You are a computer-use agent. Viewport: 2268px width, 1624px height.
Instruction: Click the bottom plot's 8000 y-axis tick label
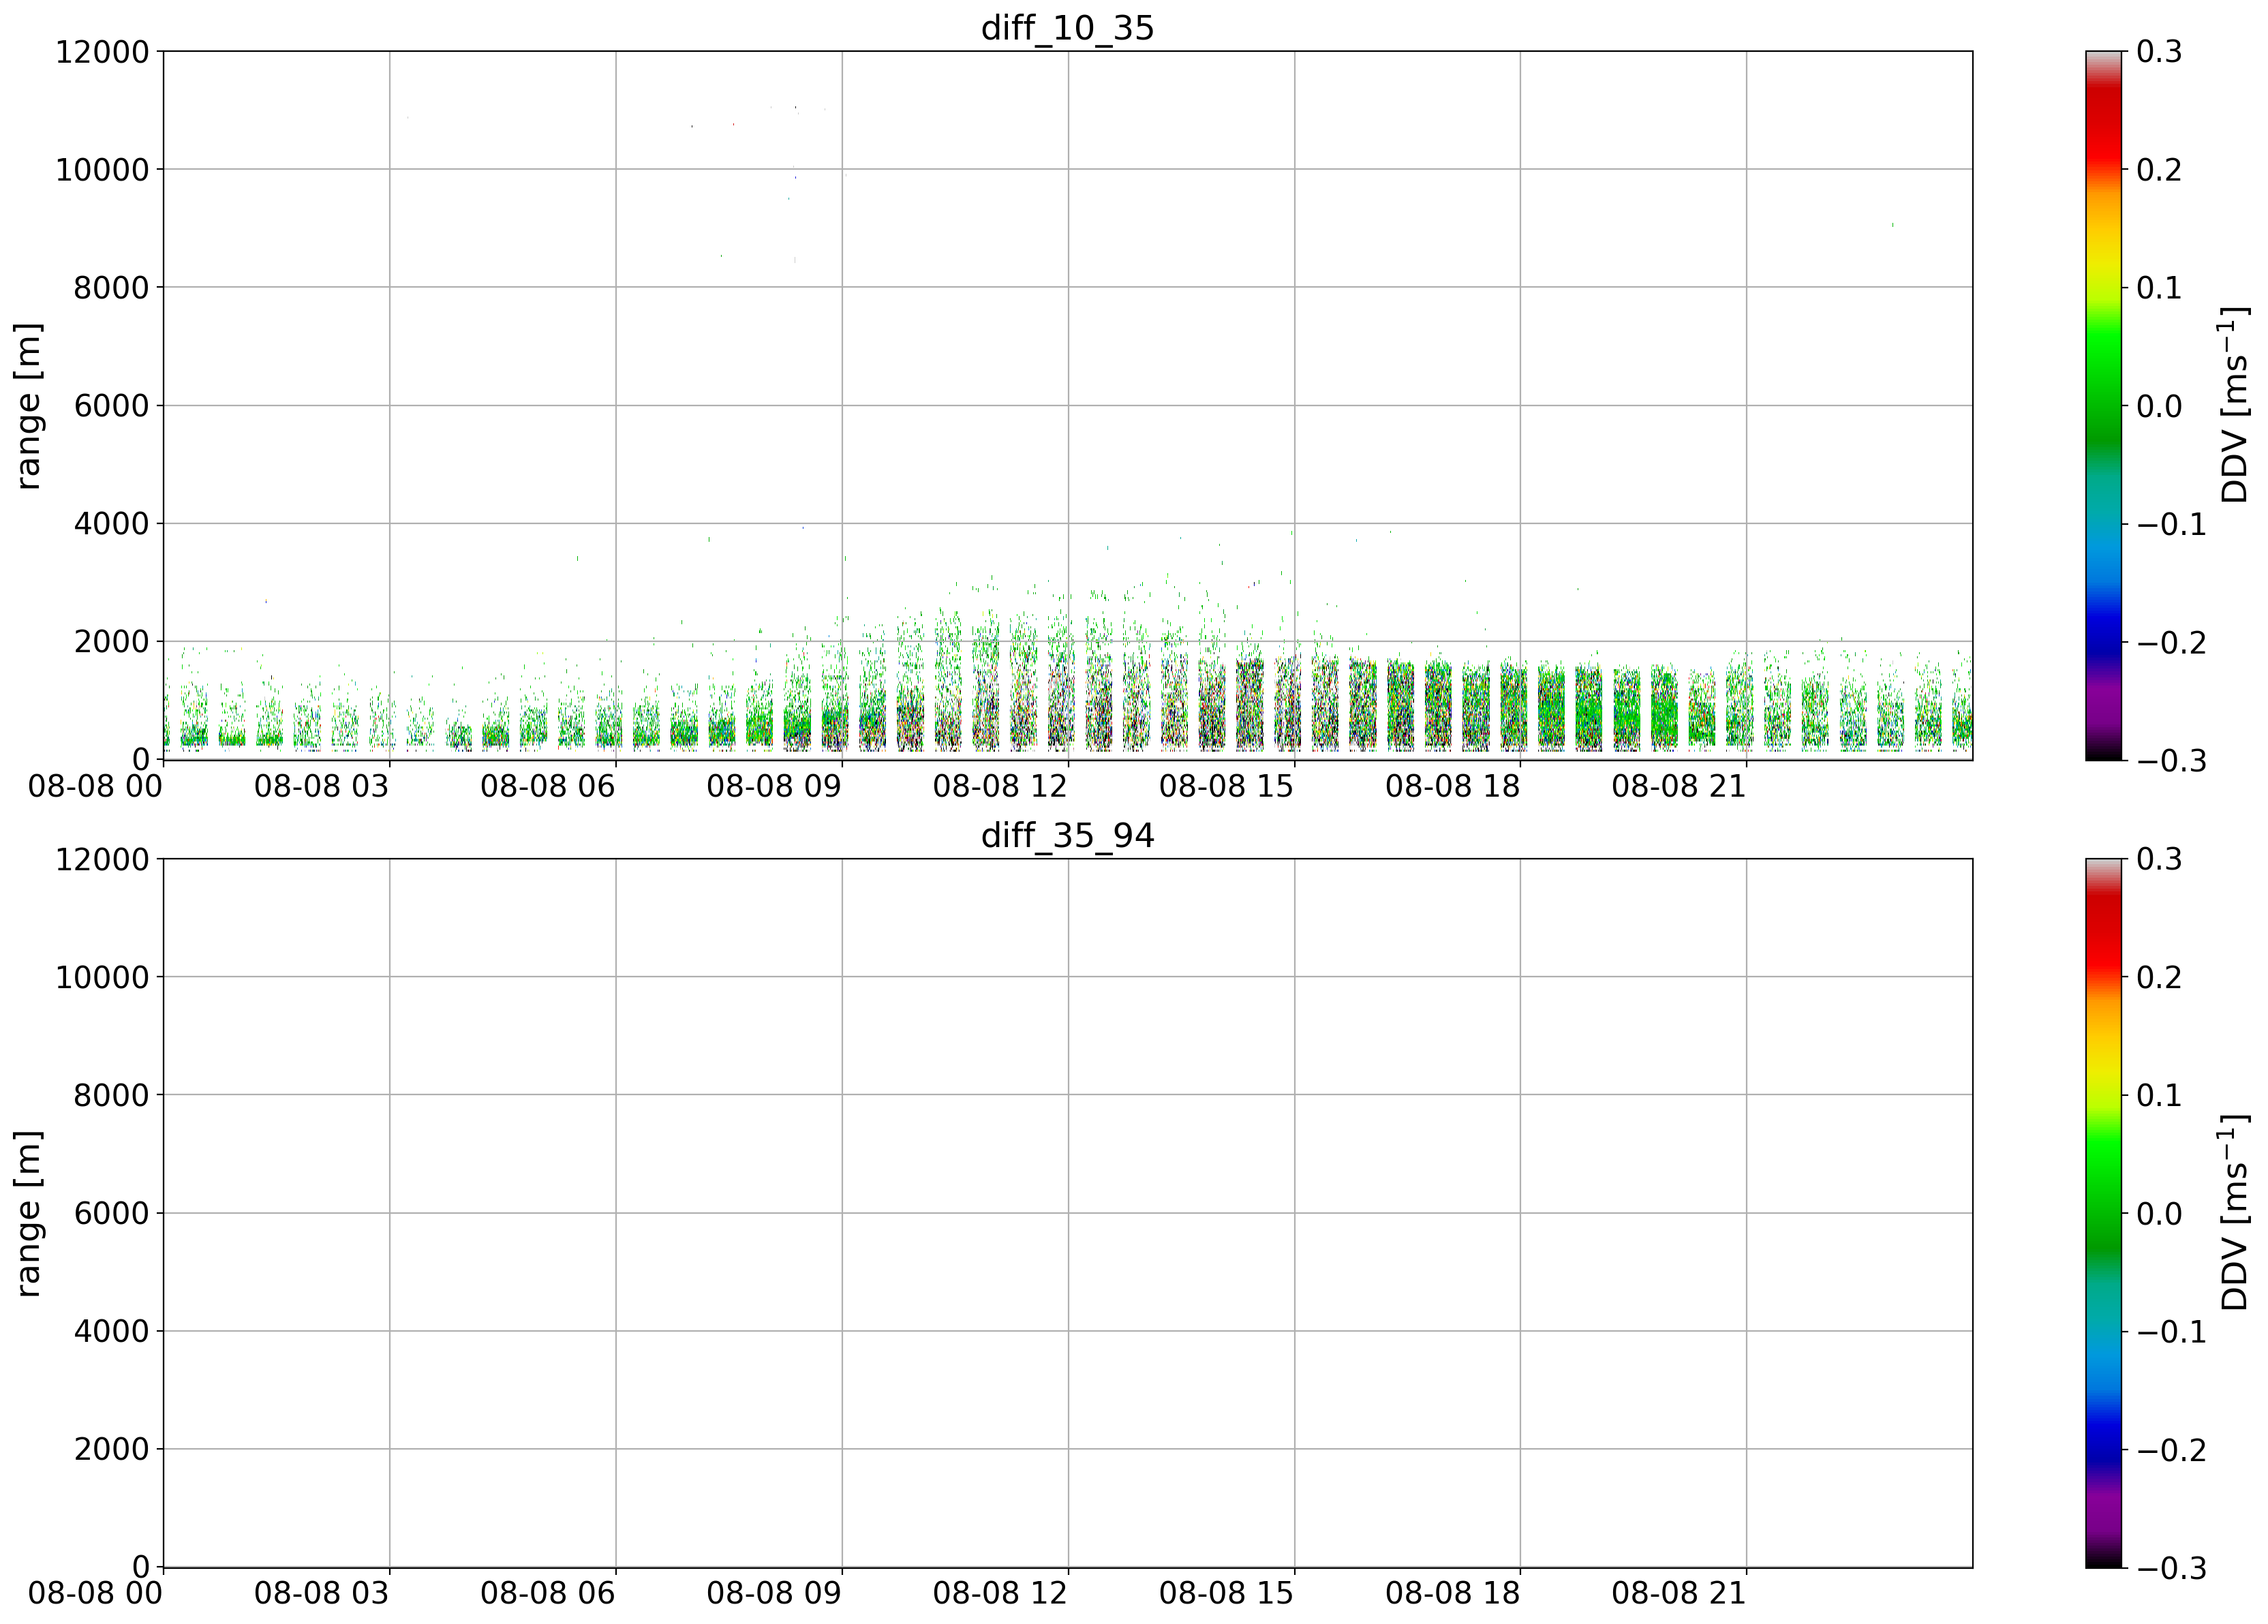(111, 1096)
